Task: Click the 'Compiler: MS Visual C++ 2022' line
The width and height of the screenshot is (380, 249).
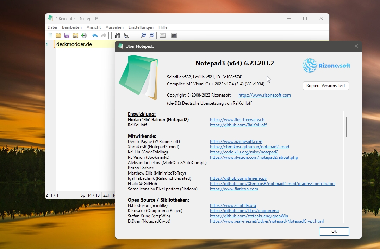Action: coord(216,84)
